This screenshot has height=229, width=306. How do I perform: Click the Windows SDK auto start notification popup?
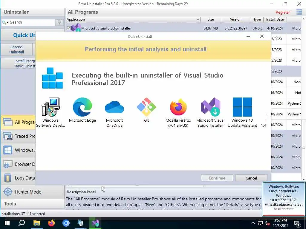[284, 199]
